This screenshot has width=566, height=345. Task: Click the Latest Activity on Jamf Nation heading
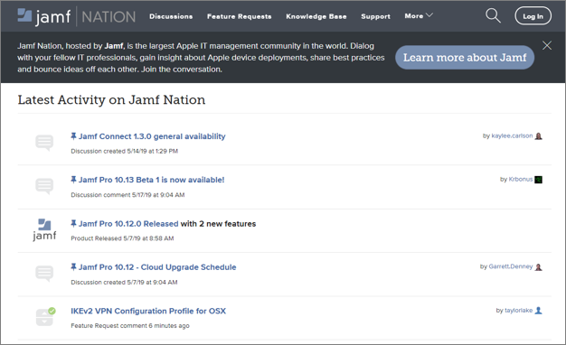tap(111, 100)
